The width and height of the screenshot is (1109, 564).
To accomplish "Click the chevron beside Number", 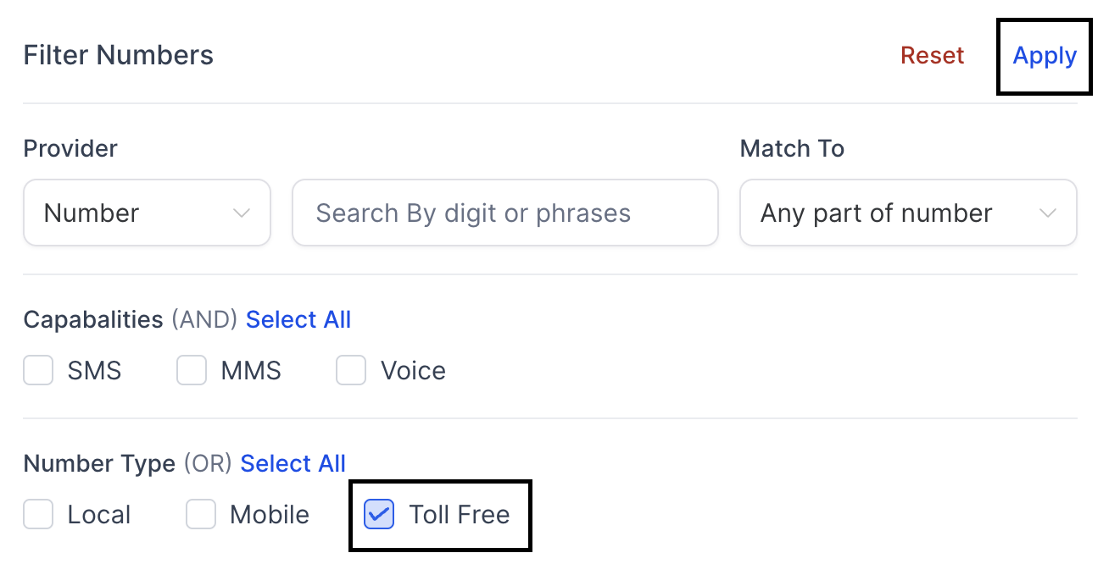I will 242,213.
